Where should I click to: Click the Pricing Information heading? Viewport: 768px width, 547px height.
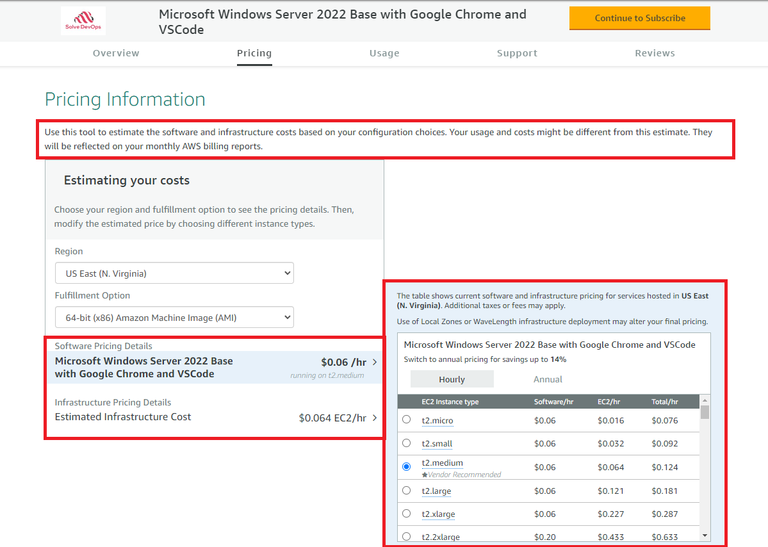pos(125,99)
